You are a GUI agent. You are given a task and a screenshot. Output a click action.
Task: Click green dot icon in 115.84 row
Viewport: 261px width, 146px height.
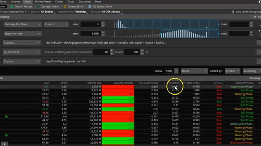point(7,116)
